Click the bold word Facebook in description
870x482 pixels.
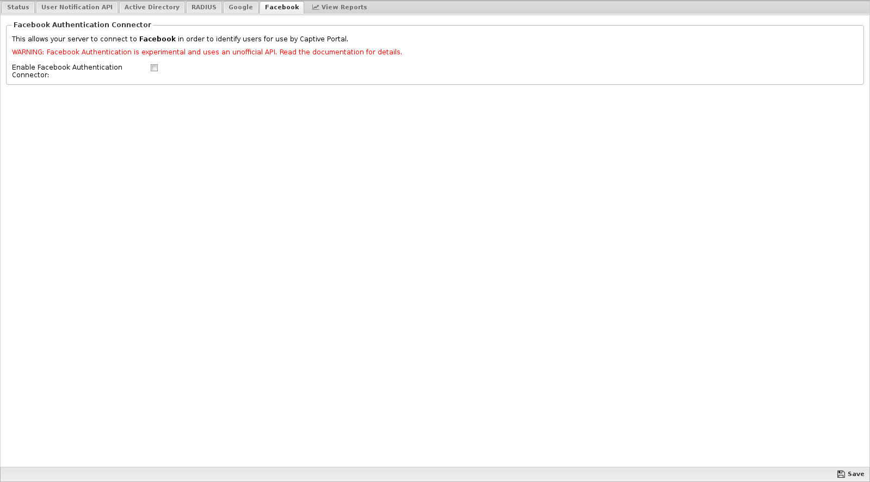[157, 39]
